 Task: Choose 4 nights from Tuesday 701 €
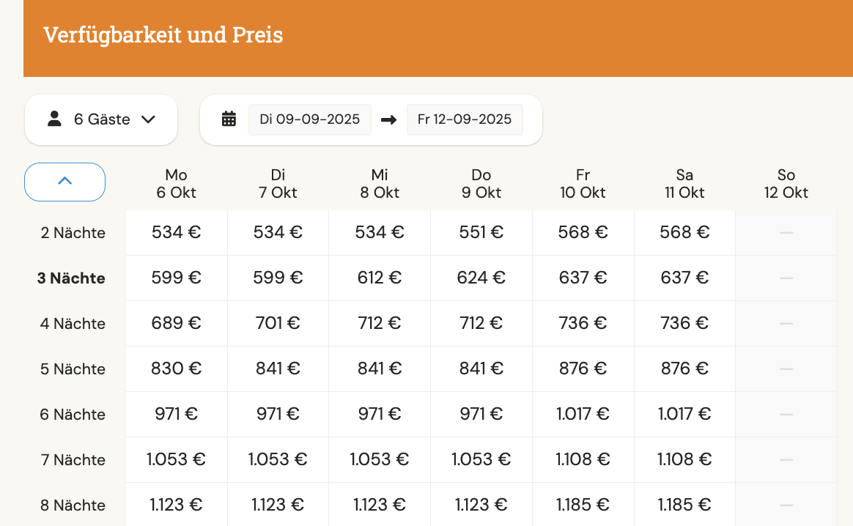pyautogui.click(x=278, y=323)
